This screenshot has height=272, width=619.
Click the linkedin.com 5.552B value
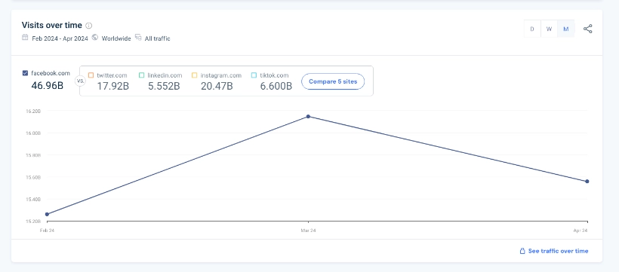tap(164, 87)
